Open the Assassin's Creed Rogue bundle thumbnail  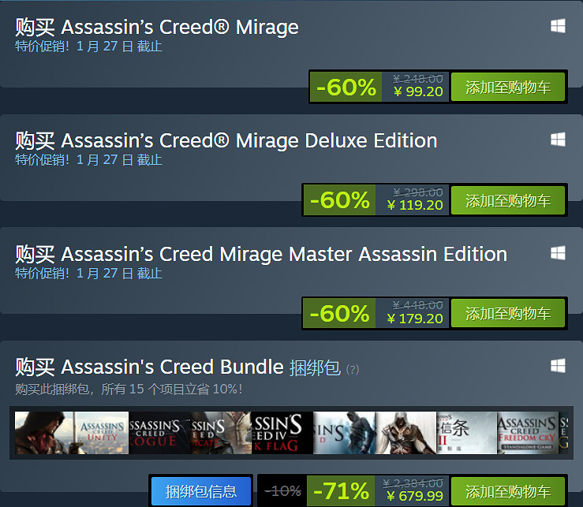(x=159, y=433)
